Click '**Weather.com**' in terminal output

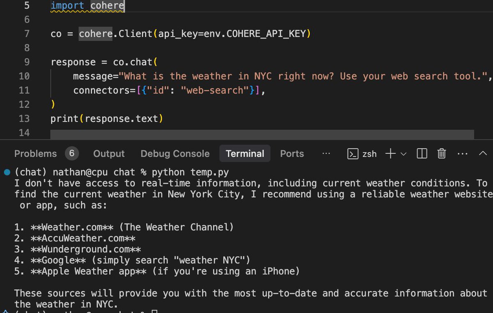72,227
